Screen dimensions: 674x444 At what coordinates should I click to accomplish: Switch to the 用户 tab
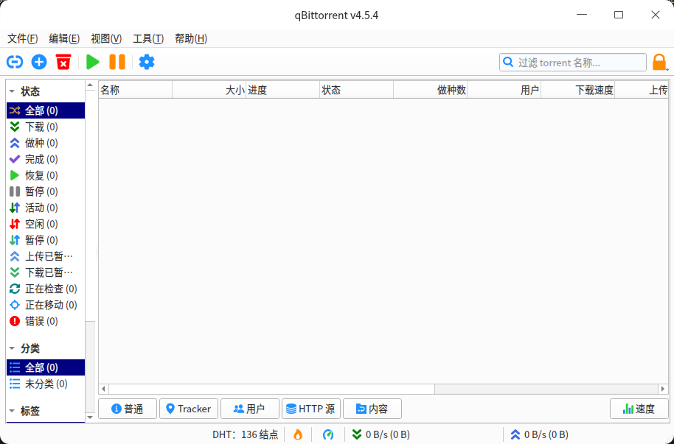click(x=250, y=409)
